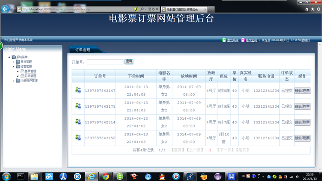The height and width of the screenshot is (182, 323).
Task: Show hidden tray icons arrow
Action: [263, 176]
